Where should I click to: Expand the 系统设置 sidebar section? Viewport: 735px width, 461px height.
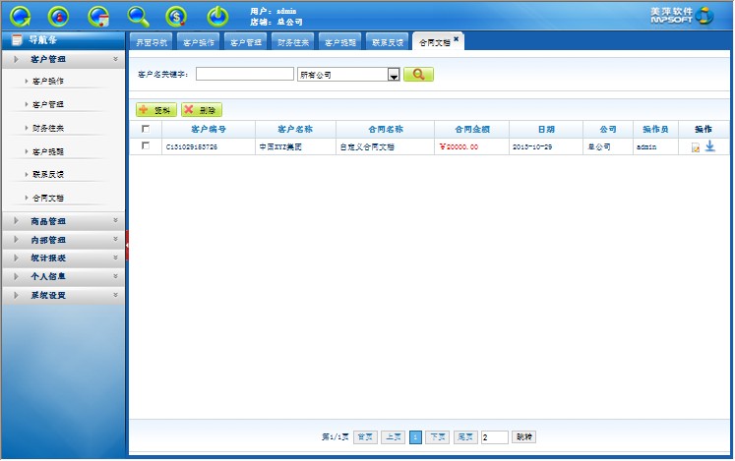click(x=63, y=295)
